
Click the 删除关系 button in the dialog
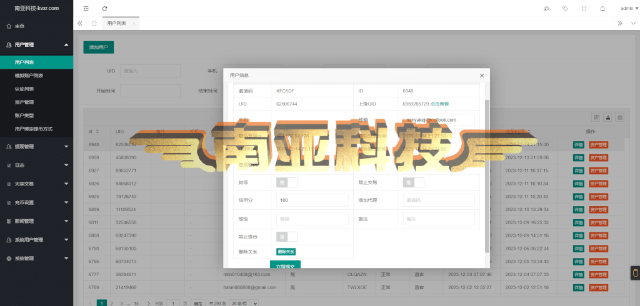click(286, 252)
